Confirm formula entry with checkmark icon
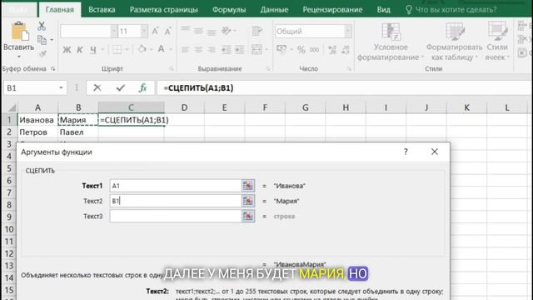This screenshot has height=300, width=533. pyautogui.click(x=120, y=88)
